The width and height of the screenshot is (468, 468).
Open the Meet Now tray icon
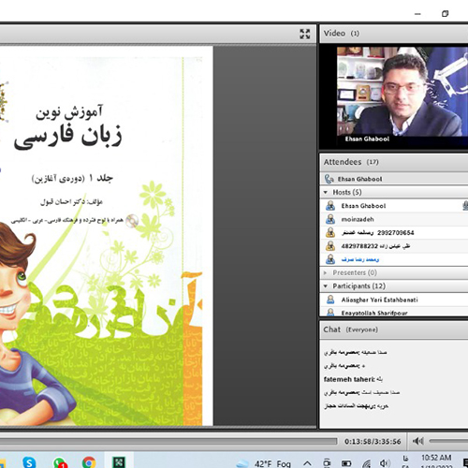[327, 463]
